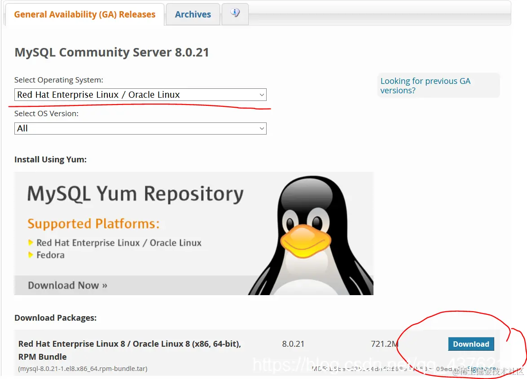Click the Install Using Yum label
The image size is (527, 379).
50,160
